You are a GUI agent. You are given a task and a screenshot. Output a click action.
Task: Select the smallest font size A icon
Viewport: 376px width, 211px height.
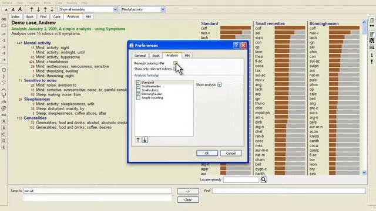6,10
